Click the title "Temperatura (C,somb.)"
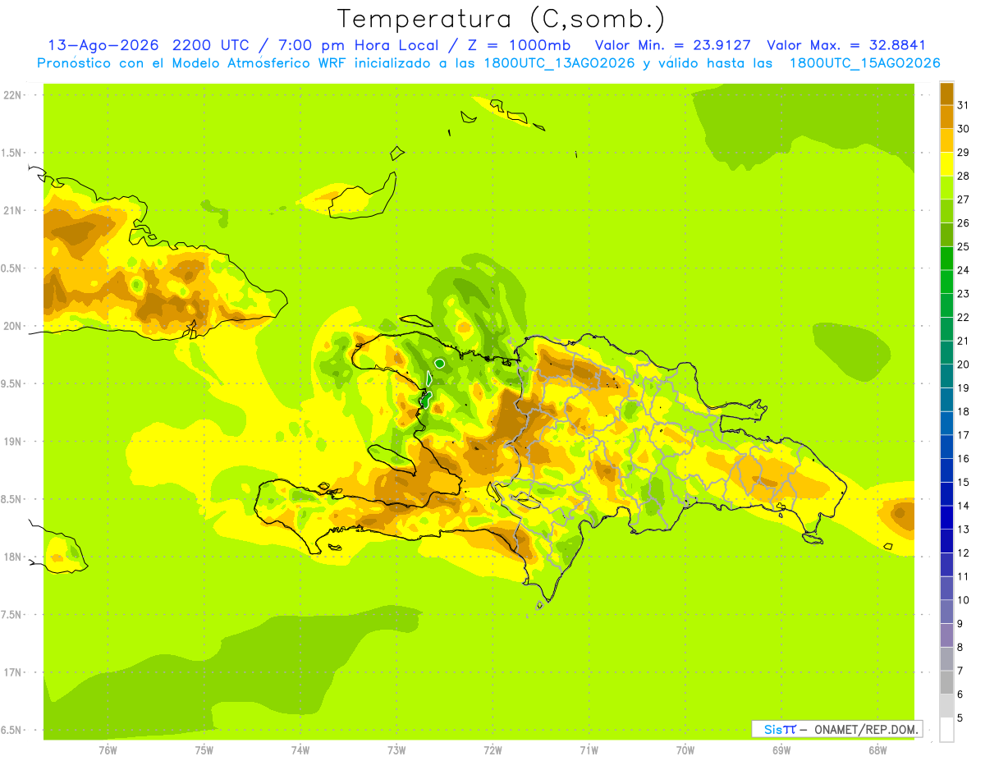This screenshot has width=985, height=761. [x=501, y=19]
